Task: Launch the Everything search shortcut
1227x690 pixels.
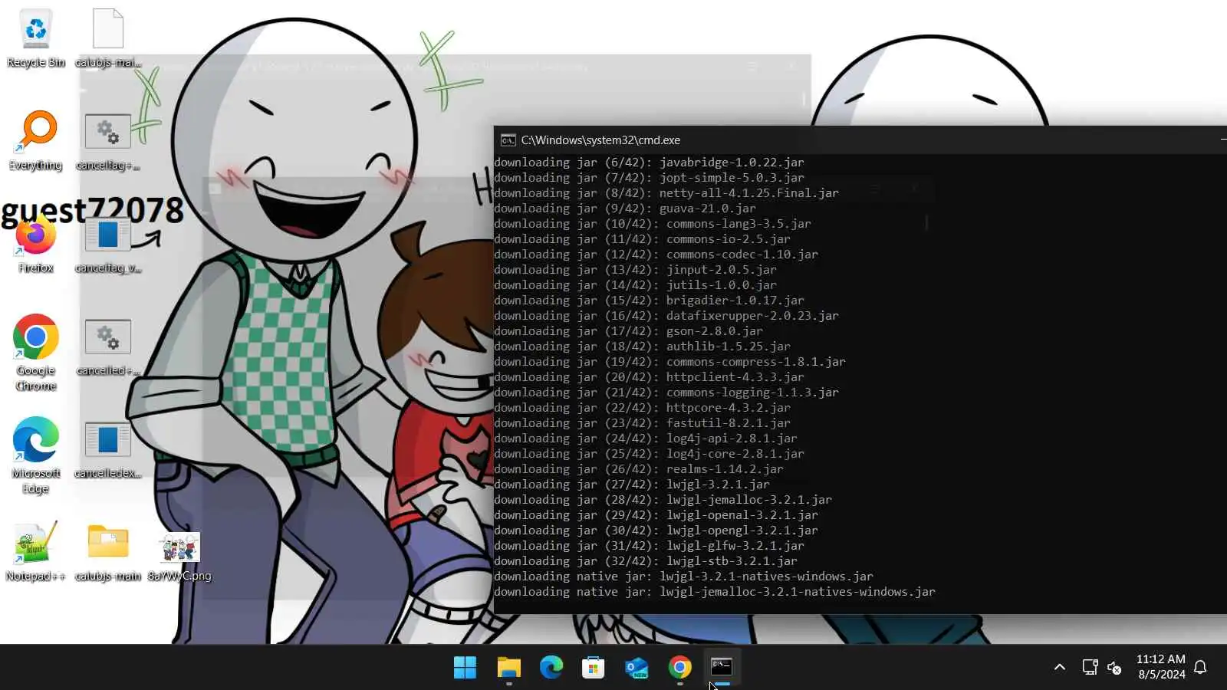Action: tap(35, 141)
